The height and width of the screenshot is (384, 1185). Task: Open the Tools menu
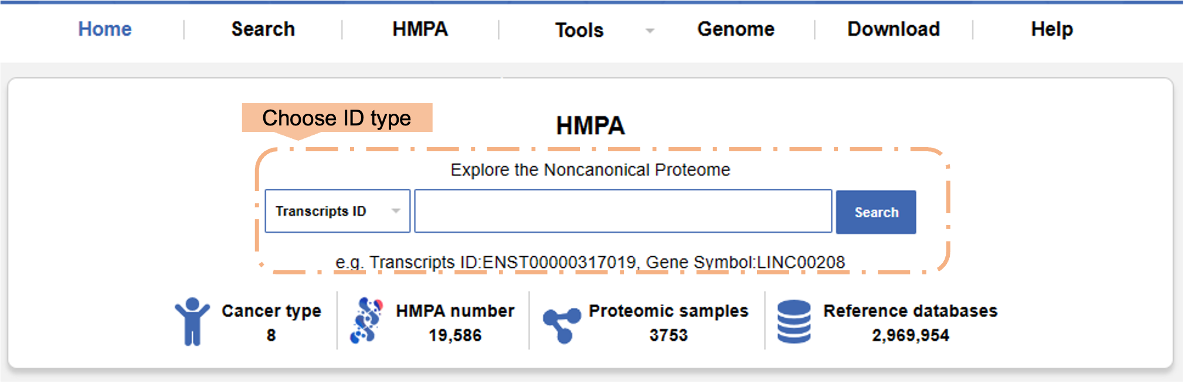click(x=579, y=30)
